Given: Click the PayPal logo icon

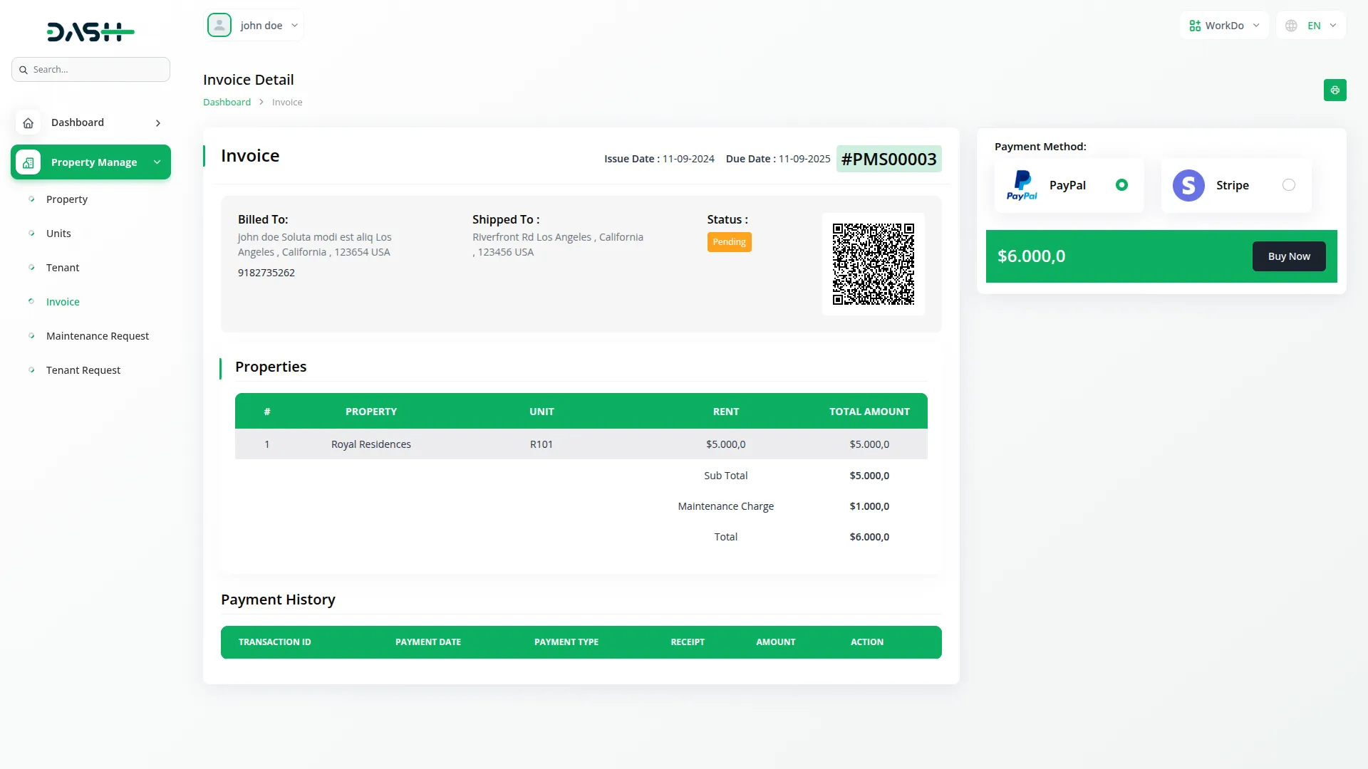Looking at the screenshot, I should (1022, 185).
